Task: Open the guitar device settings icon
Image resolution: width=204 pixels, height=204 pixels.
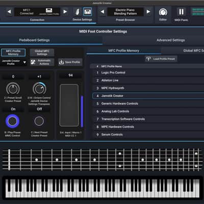Action: [78, 12]
